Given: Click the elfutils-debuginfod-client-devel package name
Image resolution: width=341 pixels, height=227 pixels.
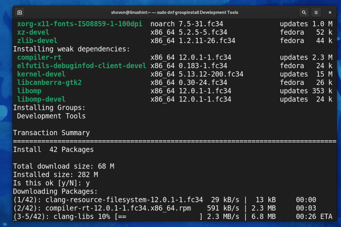Looking at the screenshot, I should tap(81, 66).
